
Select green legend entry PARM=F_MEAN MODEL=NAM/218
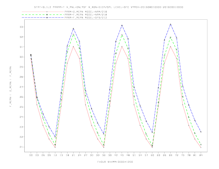click(x=86, y=15)
